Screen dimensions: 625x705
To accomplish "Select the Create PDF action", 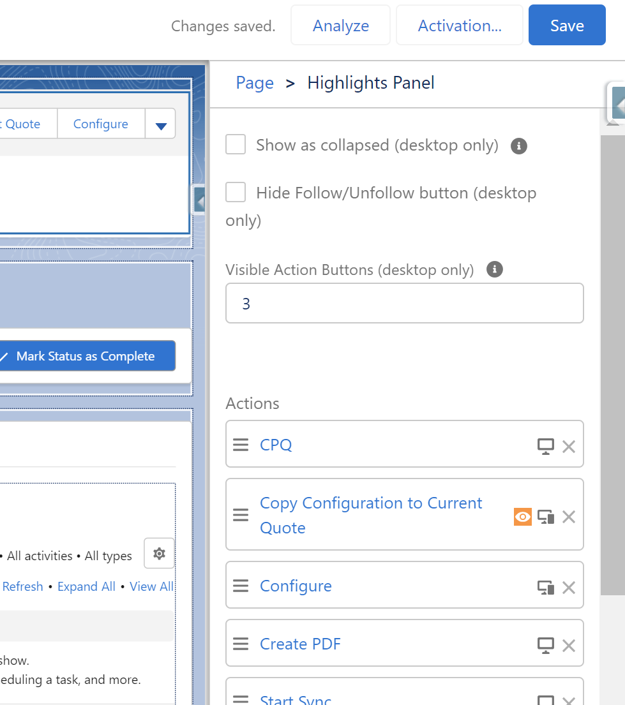I will tap(300, 644).
